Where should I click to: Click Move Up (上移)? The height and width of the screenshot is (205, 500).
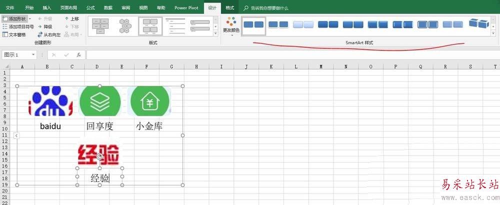point(71,19)
